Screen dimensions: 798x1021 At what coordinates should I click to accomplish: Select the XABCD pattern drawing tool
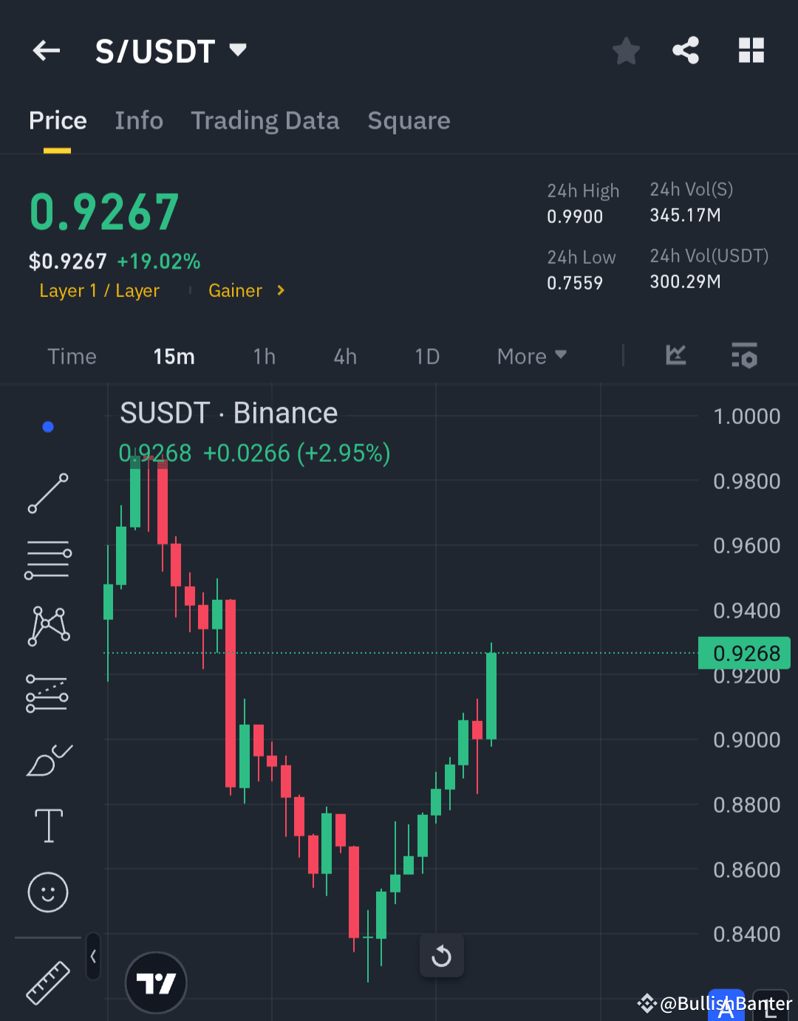48,626
